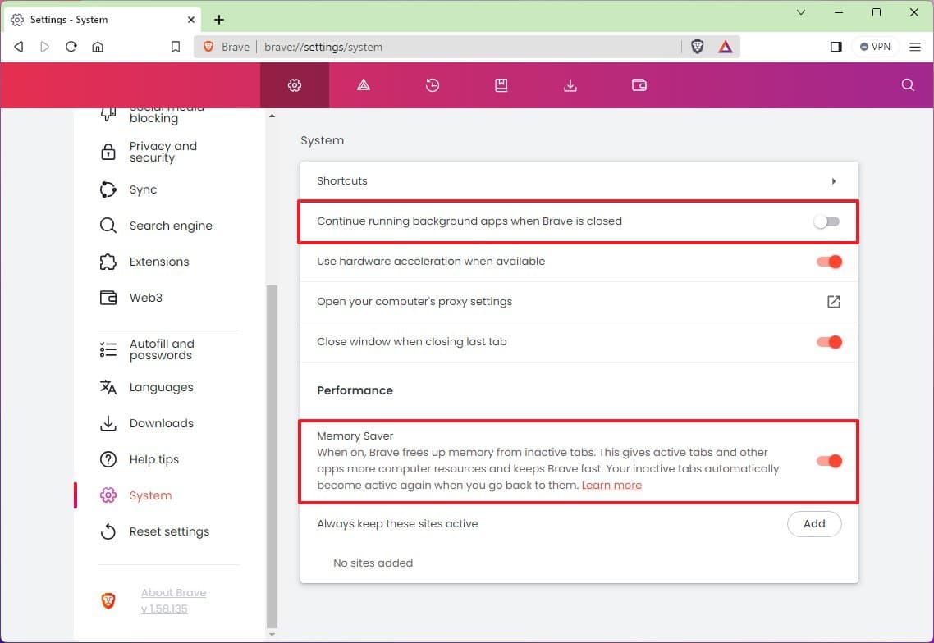The image size is (934, 643).
Task: Click the toolbar sidebar panel toggle
Action: point(836,47)
